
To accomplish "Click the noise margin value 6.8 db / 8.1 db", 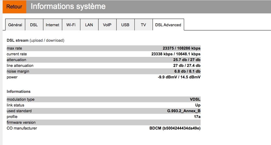I will [187, 71].
